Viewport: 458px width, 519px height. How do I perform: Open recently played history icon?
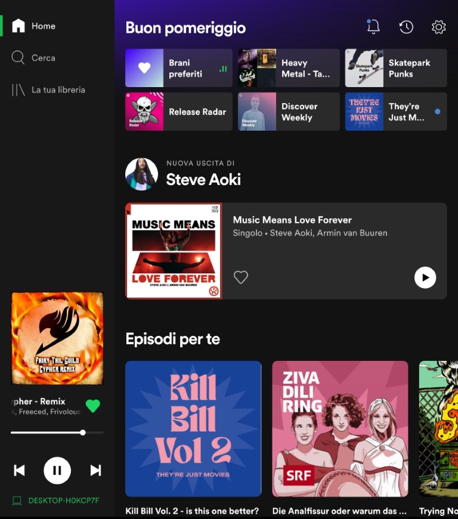point(406,27)
